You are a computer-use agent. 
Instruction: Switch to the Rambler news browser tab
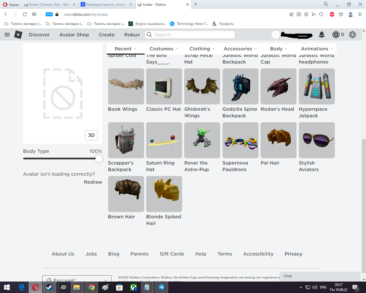[106, 4]
